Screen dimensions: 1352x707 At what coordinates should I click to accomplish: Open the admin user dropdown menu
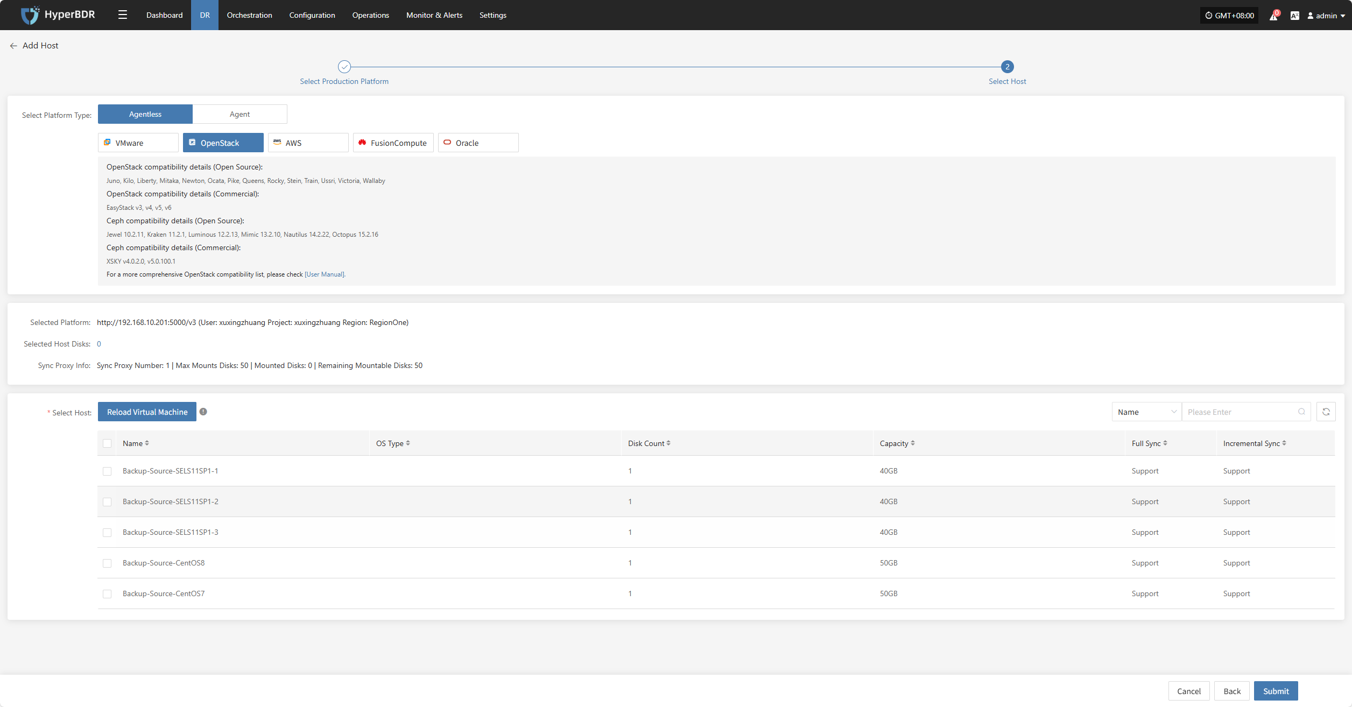tap(1326, 16)
